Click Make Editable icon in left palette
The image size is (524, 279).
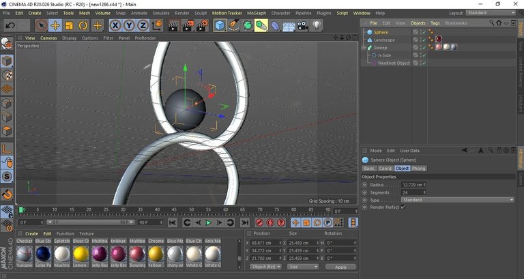click(x=7, y=44)
